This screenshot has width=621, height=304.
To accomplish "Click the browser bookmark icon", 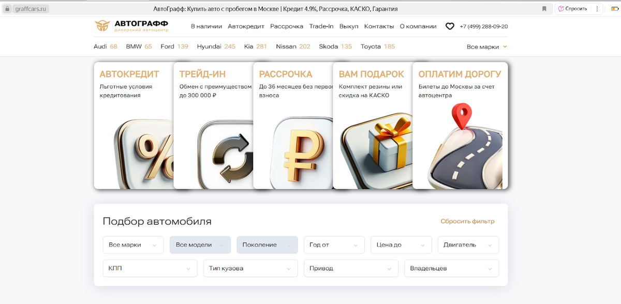I will point(544,9).
